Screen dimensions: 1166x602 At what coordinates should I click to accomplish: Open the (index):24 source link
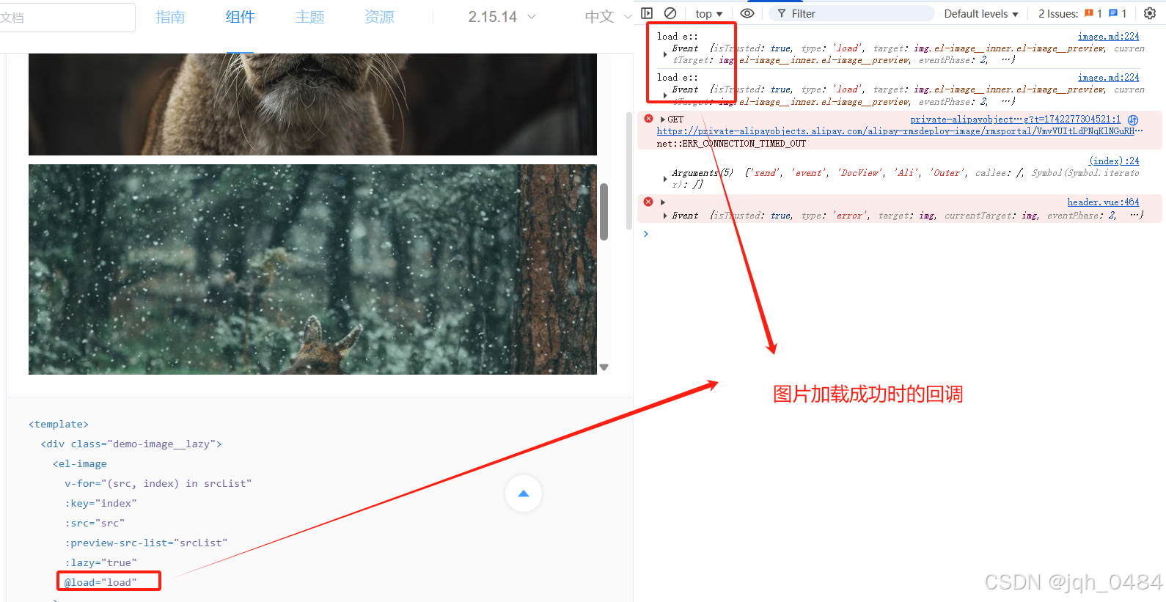(x=1114, y=161)
